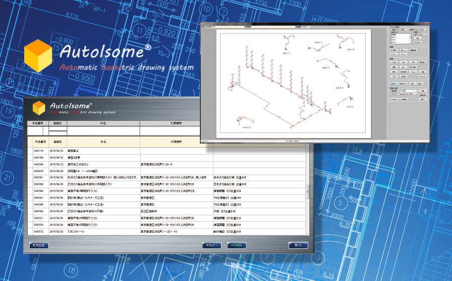Click the 動作確認 ガス比重 remarks cell
The image size is (452, 281).
[x=260, y=231]
